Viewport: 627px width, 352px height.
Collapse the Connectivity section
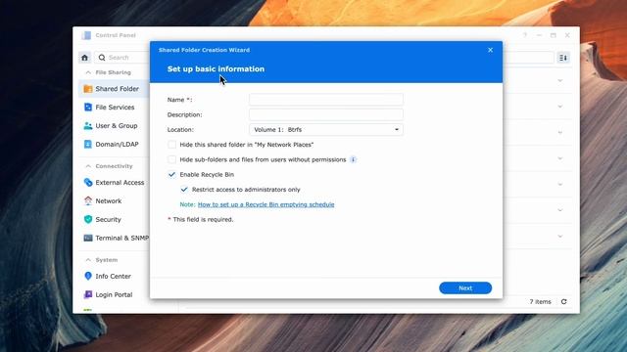point(88,166)
